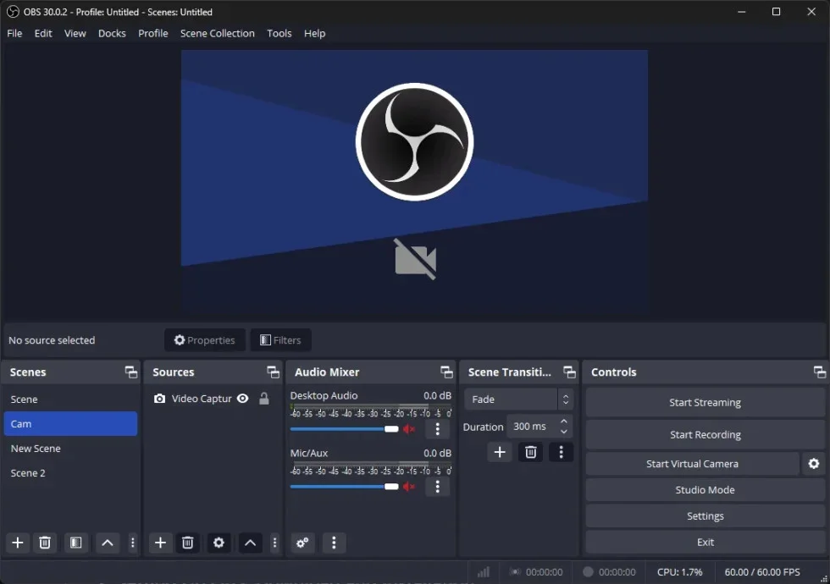Open scene filters icon in the Scenes dock

75,543
